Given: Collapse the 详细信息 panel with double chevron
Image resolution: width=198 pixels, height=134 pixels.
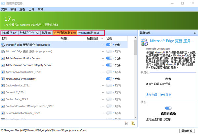Looking at the screenshot, I should pyautogui.click(x=195, y=33).
